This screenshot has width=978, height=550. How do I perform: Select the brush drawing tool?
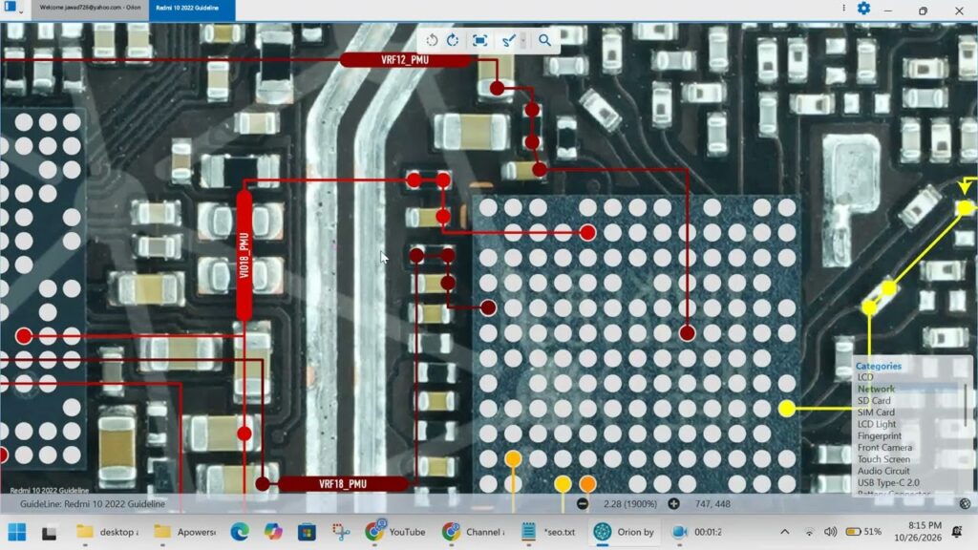click(x=508, y=40)
